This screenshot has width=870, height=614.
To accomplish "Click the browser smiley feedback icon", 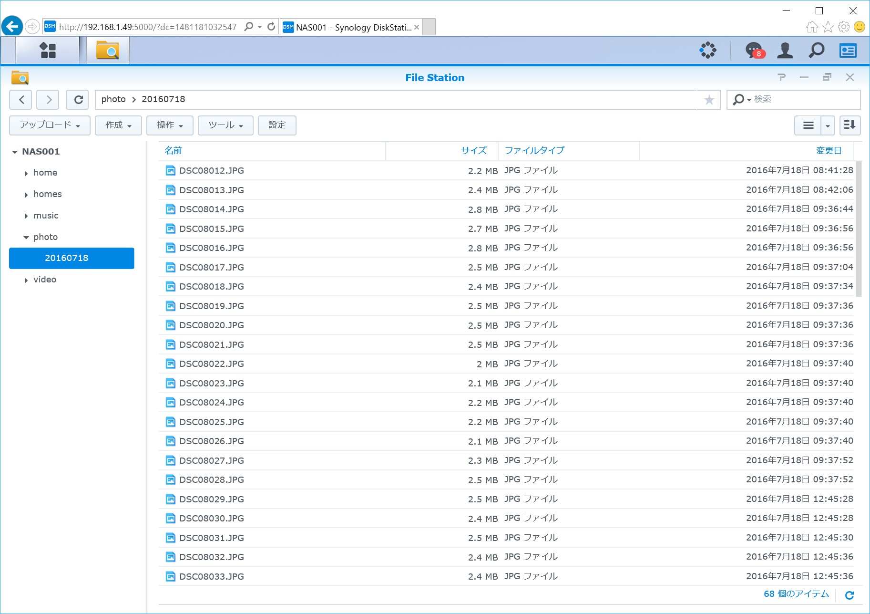I will pyautogui.click(x=860, y=27).
